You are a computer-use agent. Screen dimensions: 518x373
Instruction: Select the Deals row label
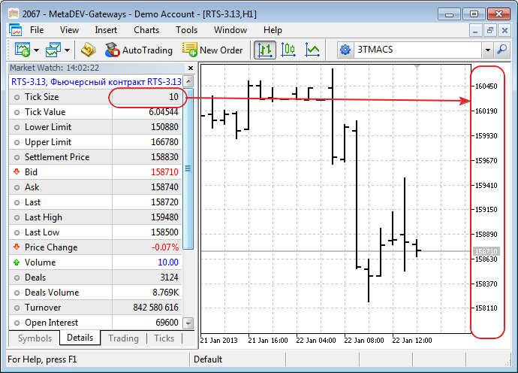pyautogui.click(x=35, y=277)
